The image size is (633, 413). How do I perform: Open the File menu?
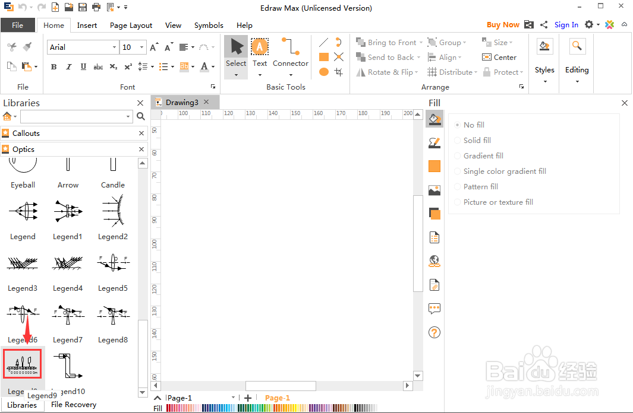(17, 25)
